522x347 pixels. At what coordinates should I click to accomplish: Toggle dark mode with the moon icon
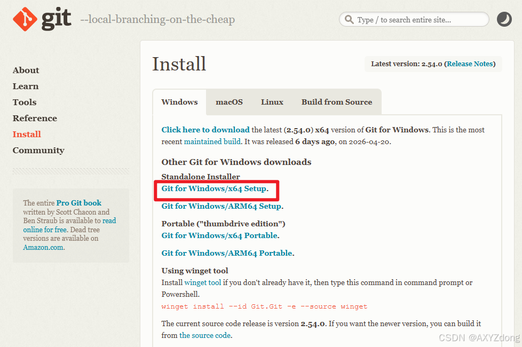pos(504,19)
